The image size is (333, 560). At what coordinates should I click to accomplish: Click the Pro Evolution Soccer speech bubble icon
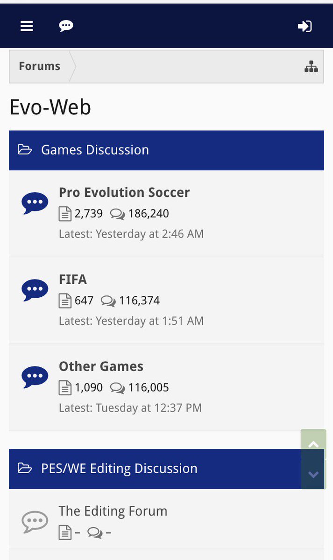pos(35,203)
